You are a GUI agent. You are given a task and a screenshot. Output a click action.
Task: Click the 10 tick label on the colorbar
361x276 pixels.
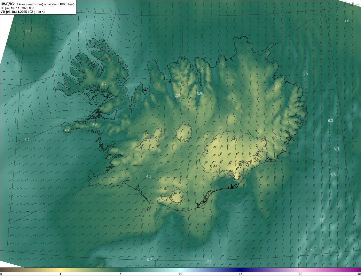pyautogui.click(x=180, y=274)
